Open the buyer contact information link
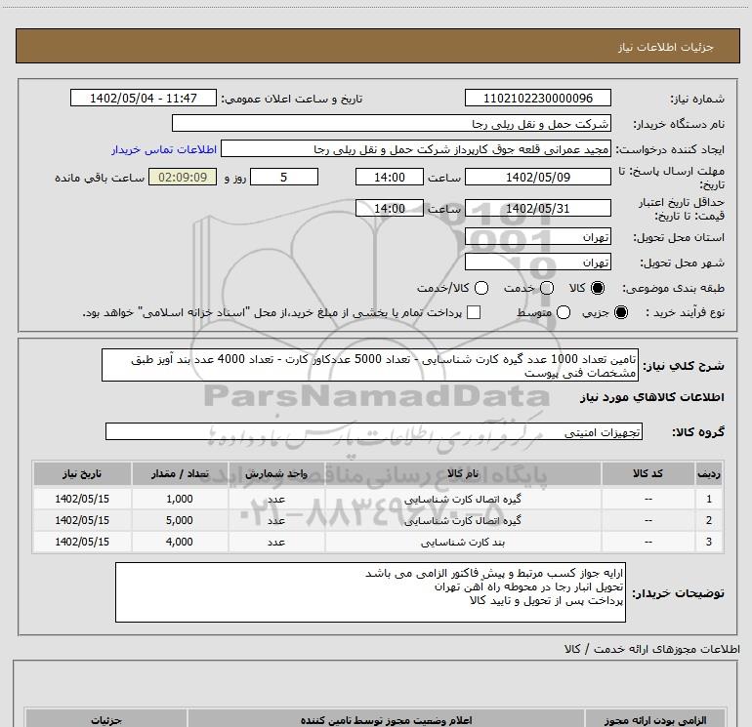Viewport: 752px width, 727px height. (x=164, y=149)
